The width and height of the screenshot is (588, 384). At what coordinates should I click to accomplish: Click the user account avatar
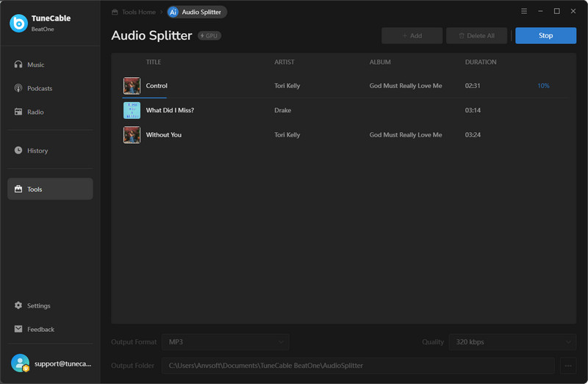20,363
